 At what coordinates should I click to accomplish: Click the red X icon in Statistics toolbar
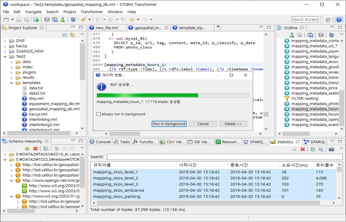click(x=303, y=149)
